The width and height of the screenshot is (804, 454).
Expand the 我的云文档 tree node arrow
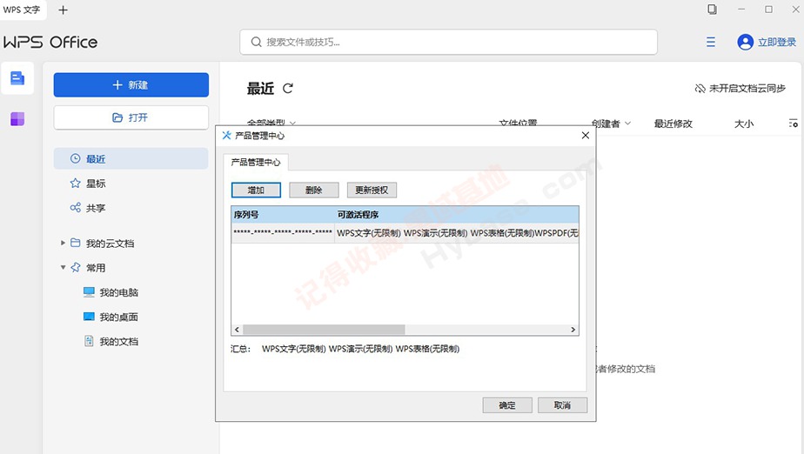tap(63, 243)
